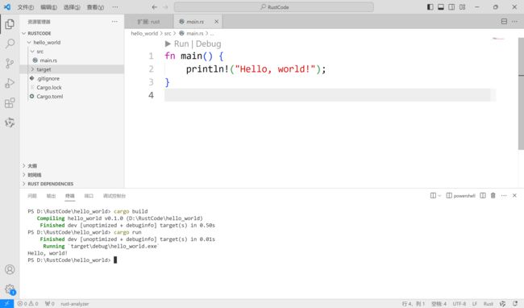Open the editor's more actions ellipsis
The image size is (524, 308).
[x=514, y=22]
